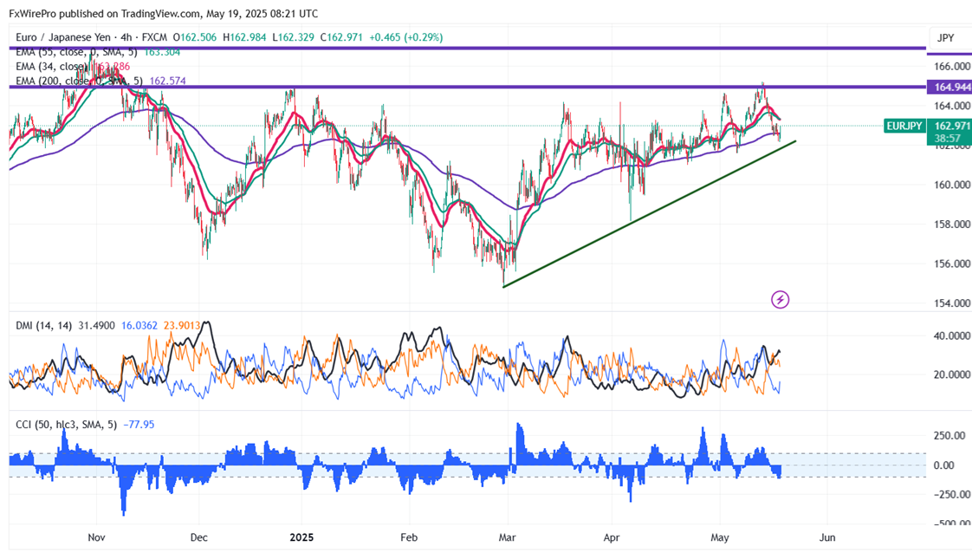Click the EMA 200 value 162.574
This screenshot has height=553, width=972.
[x=167, y=81]
